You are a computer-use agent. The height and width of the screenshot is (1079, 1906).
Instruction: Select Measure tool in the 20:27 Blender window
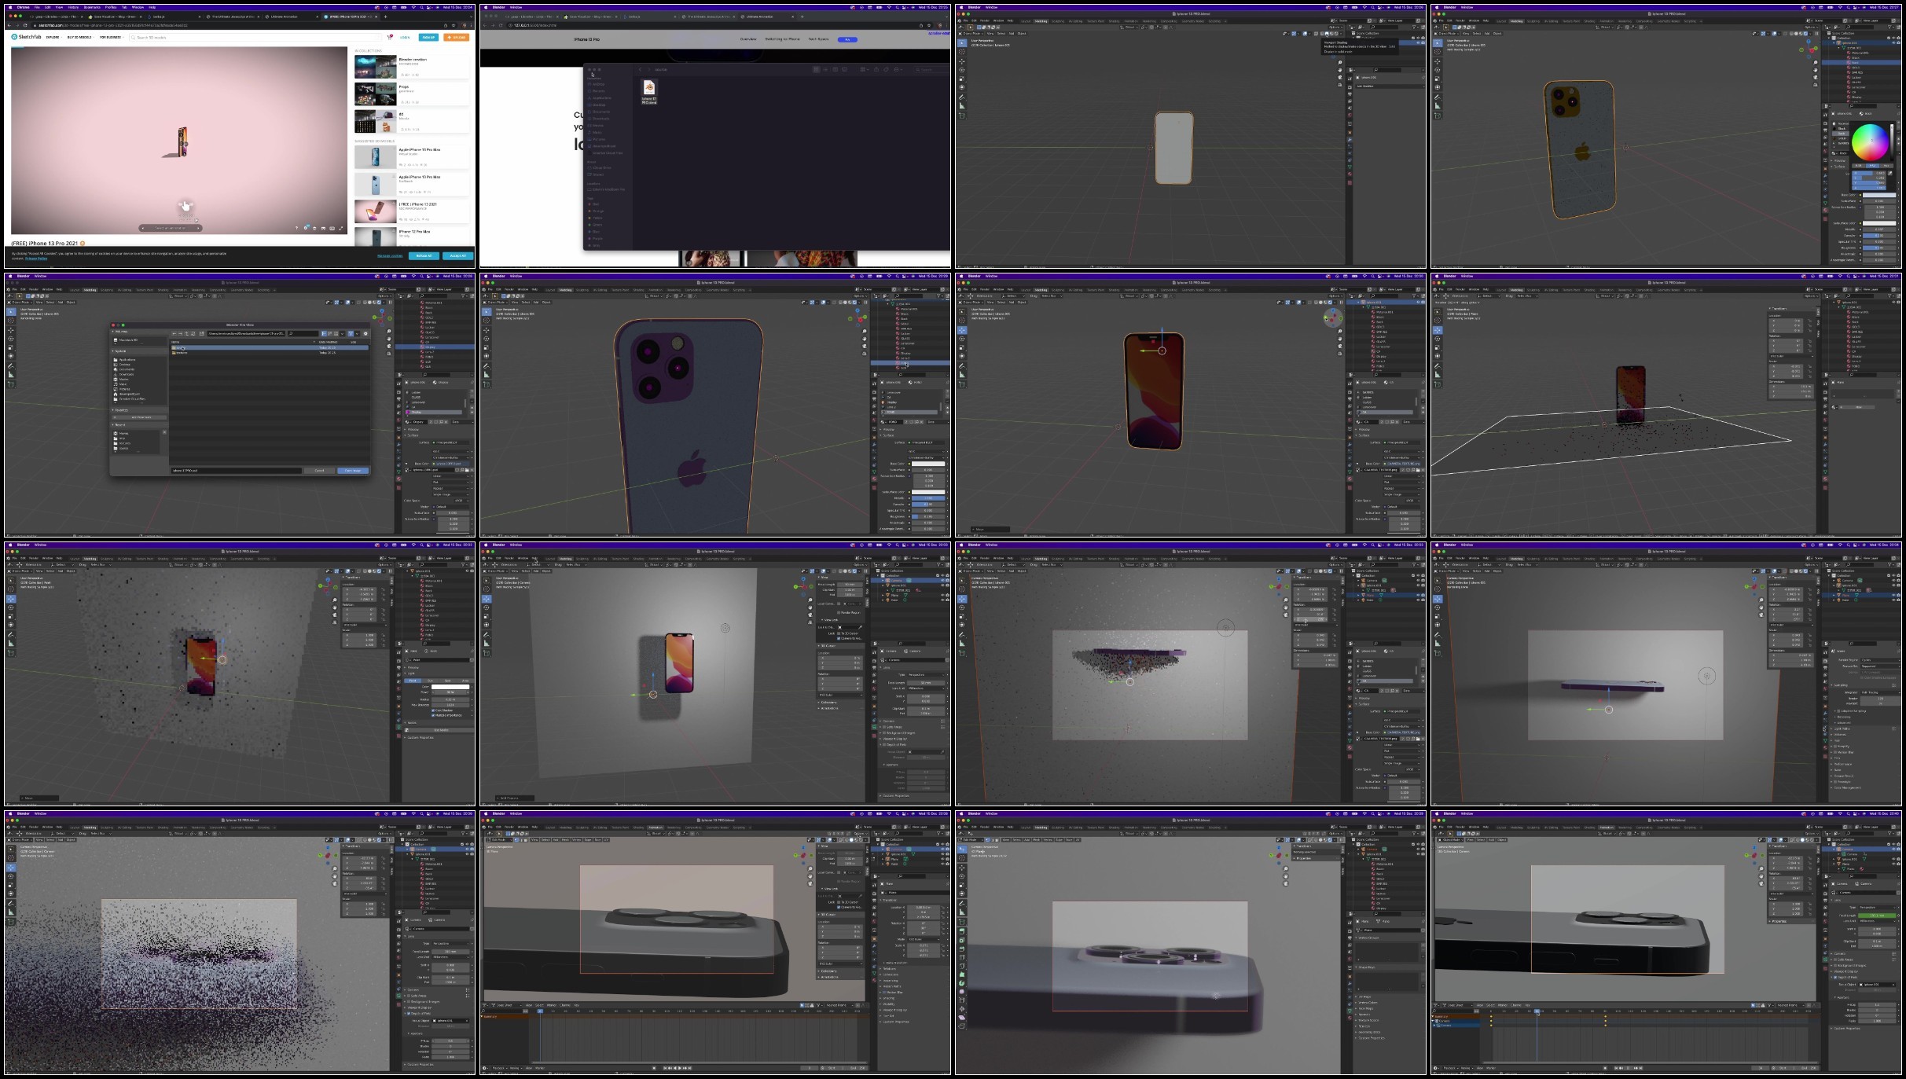(1438, 106)
